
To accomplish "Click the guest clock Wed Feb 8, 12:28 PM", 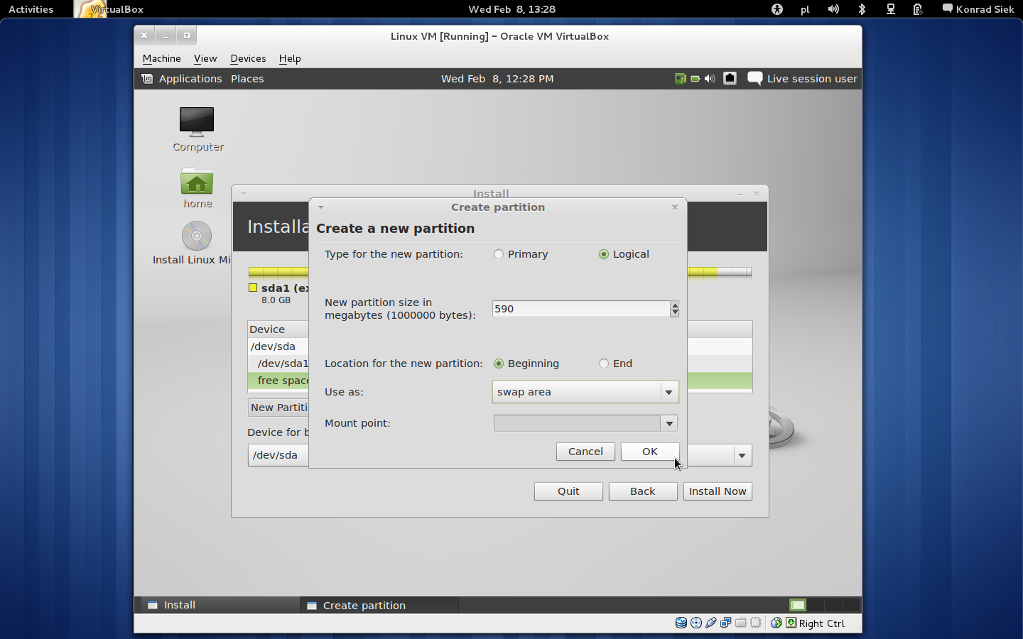I will (x=497, y=79).
